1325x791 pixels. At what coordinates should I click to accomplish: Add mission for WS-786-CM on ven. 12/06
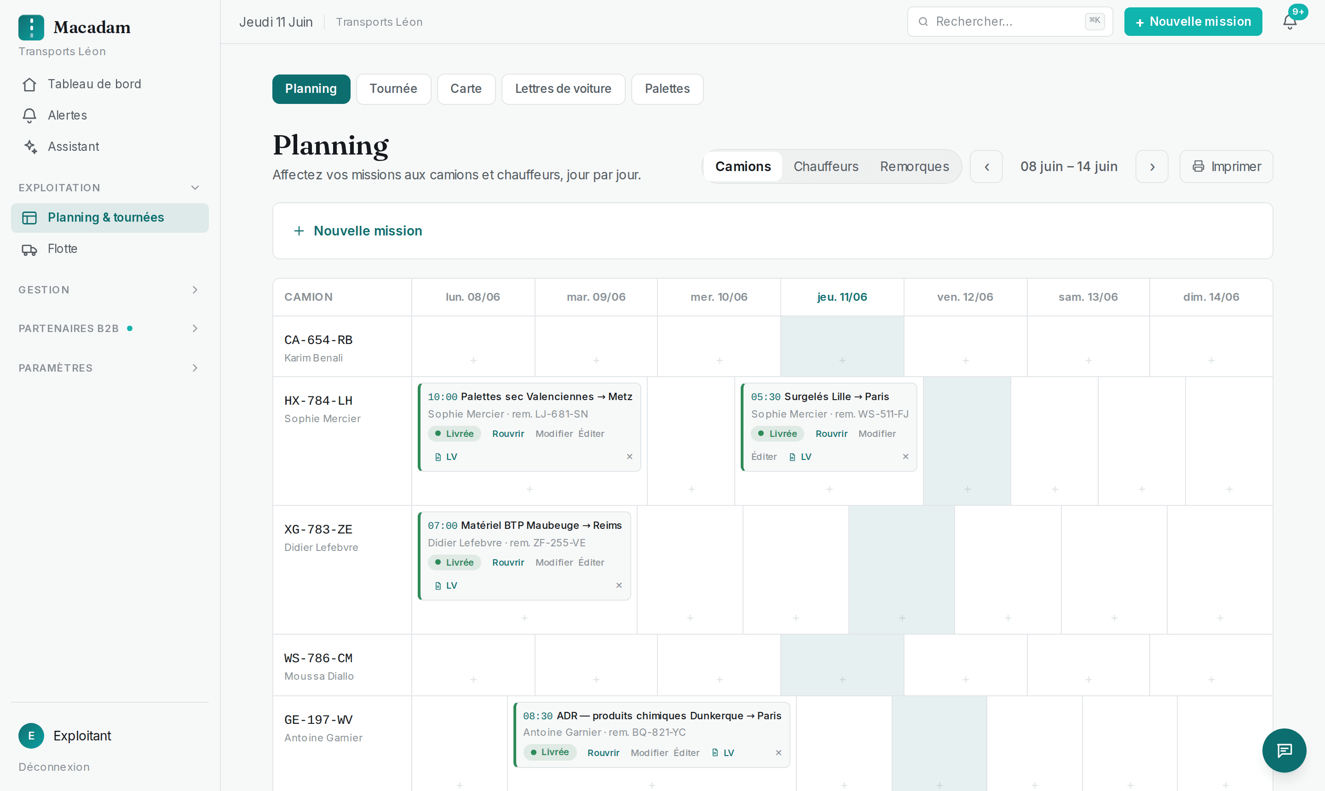coord(966,680)
